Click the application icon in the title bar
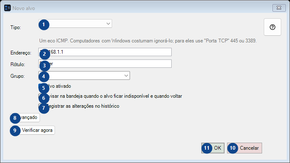This screenshot has height=163, width=290. (7, 8)
